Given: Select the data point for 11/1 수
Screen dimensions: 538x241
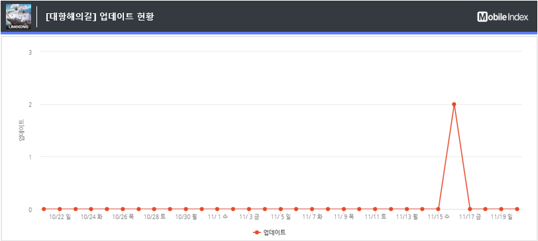Looking at the screenshot, I should coord(217,209).
